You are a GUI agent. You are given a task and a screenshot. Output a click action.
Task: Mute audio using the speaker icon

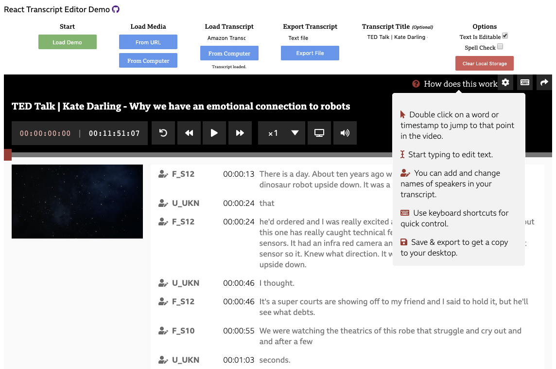(345, 133)
